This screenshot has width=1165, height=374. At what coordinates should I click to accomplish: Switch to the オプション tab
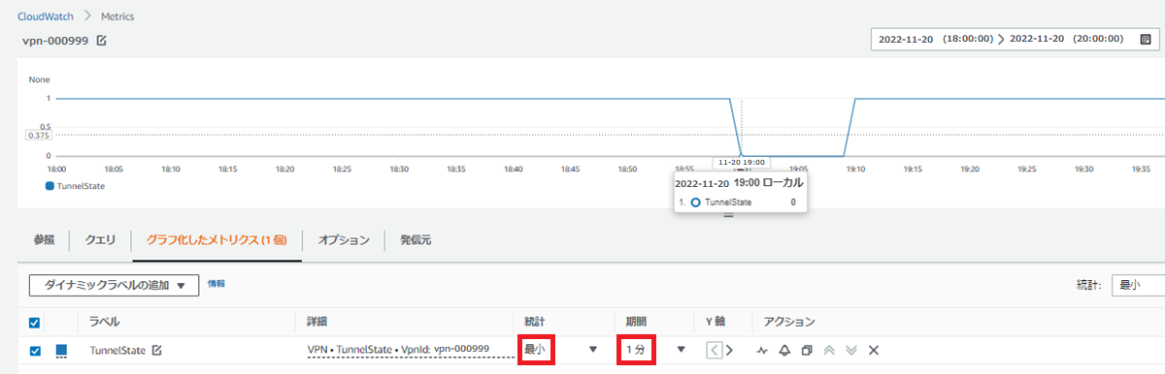point(344,239)
